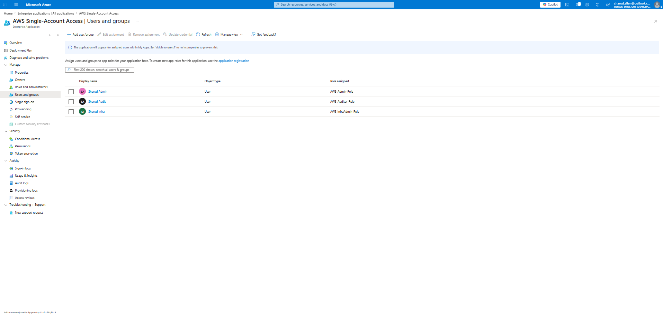Open the Notifications bell
The height and width of the screenshot is (314, 663).
tap(578, 4)
